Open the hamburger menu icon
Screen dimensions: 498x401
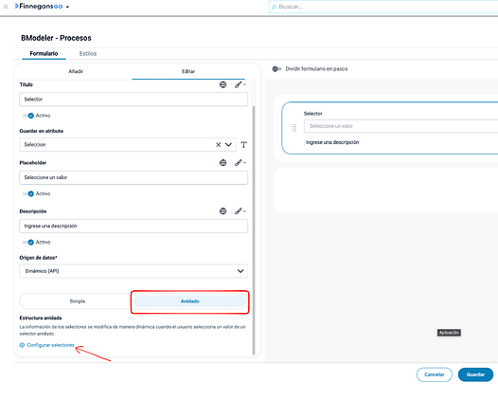click(x=6, y=7)
